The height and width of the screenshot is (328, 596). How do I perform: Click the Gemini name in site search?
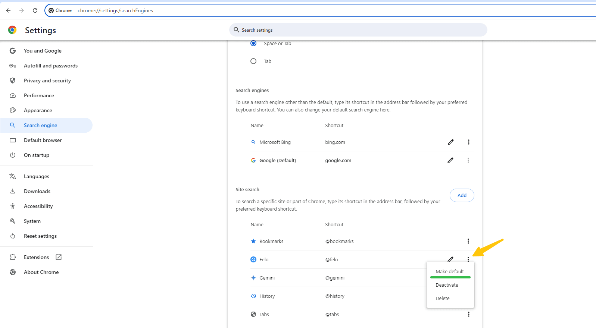(267, 278)
